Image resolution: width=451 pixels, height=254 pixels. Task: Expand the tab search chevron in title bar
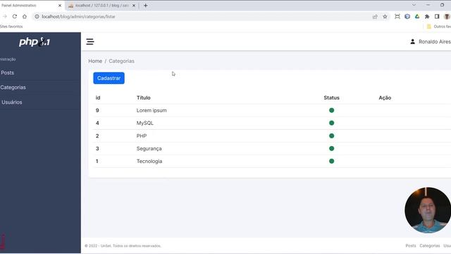414,5
